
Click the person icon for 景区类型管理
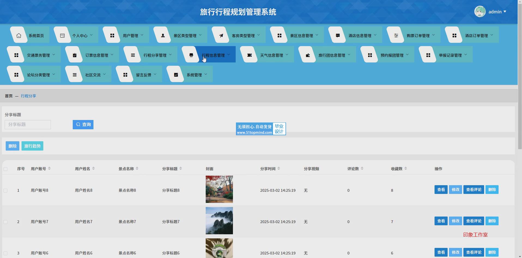[x=163, y=36]
